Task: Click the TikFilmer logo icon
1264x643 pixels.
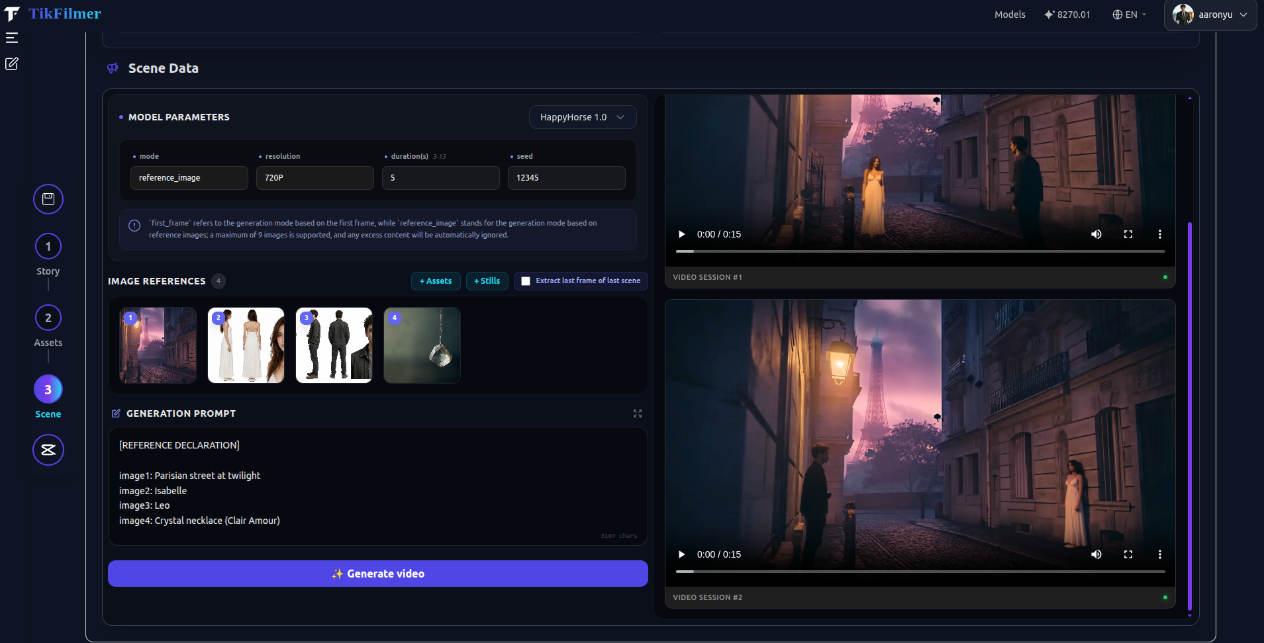Action: pyautogui.click(x=12, y=14)
